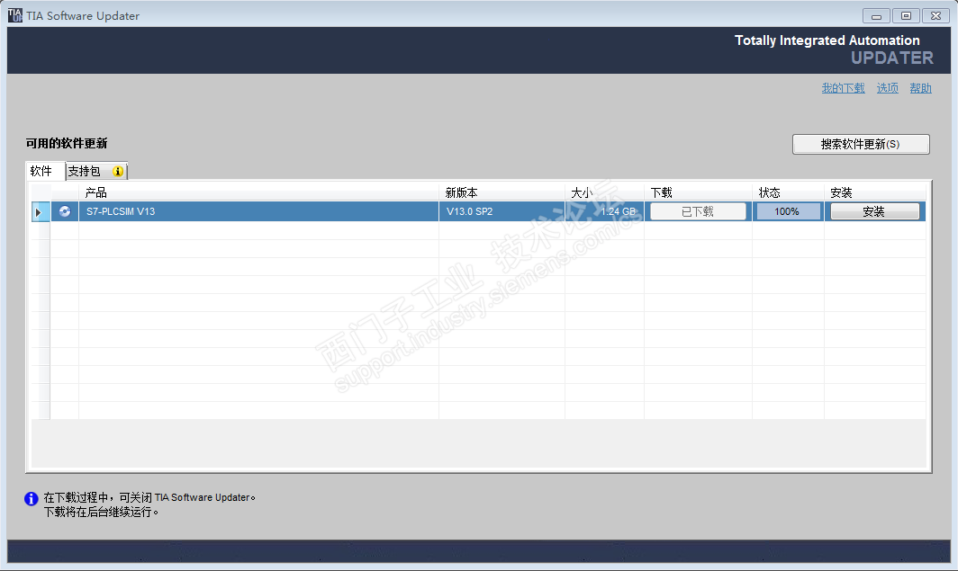This screenshot has width=958, height=571.
Task: Click the 大小 column header
Action: pyautogui.click(x=604, y=192)
